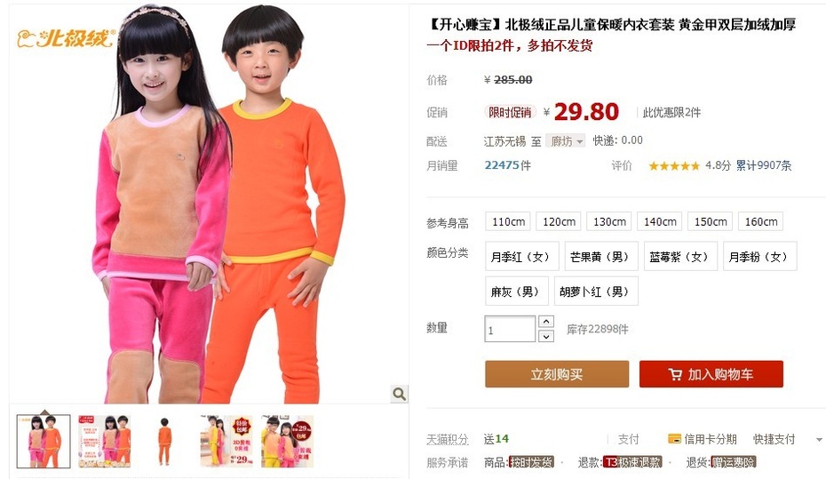Increase quantity with the up arrow
The width and height of the screenshot is (826, 479).
click(546, 322)
